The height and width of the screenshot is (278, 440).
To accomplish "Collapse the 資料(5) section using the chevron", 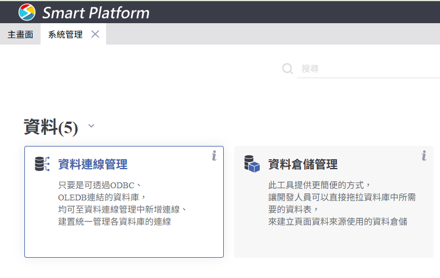I will point(91,126).
